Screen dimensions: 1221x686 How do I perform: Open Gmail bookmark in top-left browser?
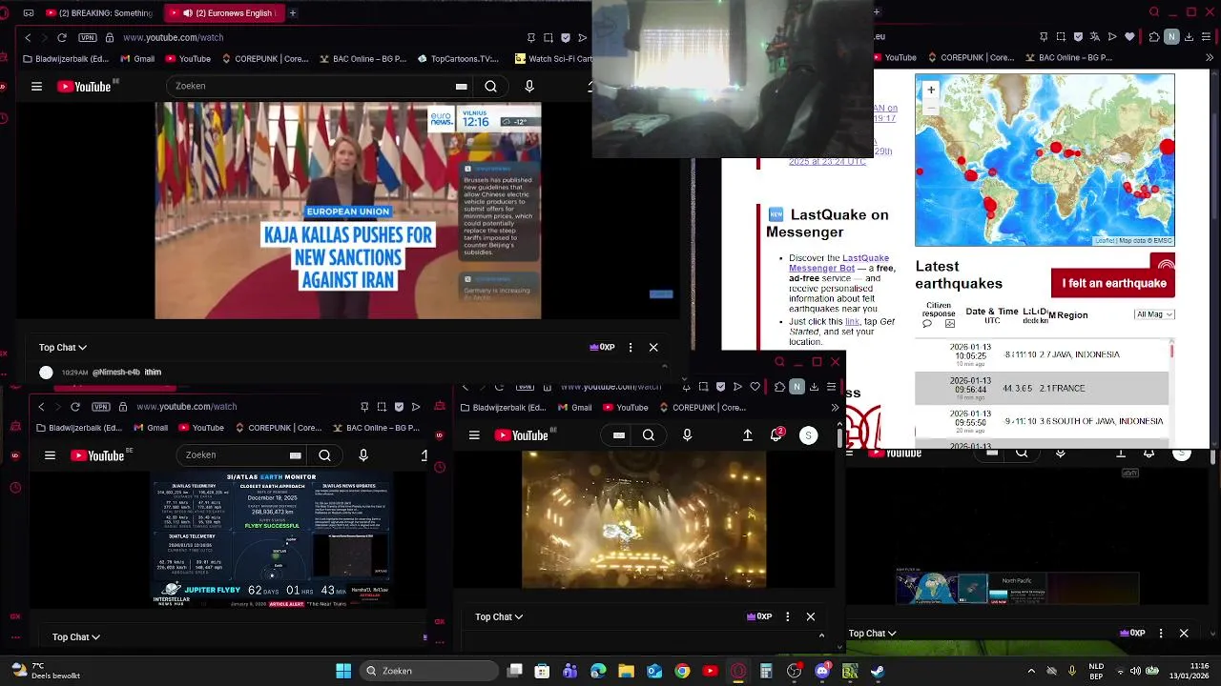coord(135,58)
